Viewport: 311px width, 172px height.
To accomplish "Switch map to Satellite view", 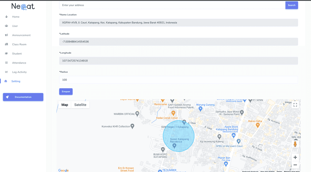I will pos(80,105).
